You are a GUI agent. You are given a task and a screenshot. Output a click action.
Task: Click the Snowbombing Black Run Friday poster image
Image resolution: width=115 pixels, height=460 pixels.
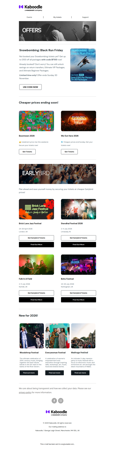[x=83, y=65]
